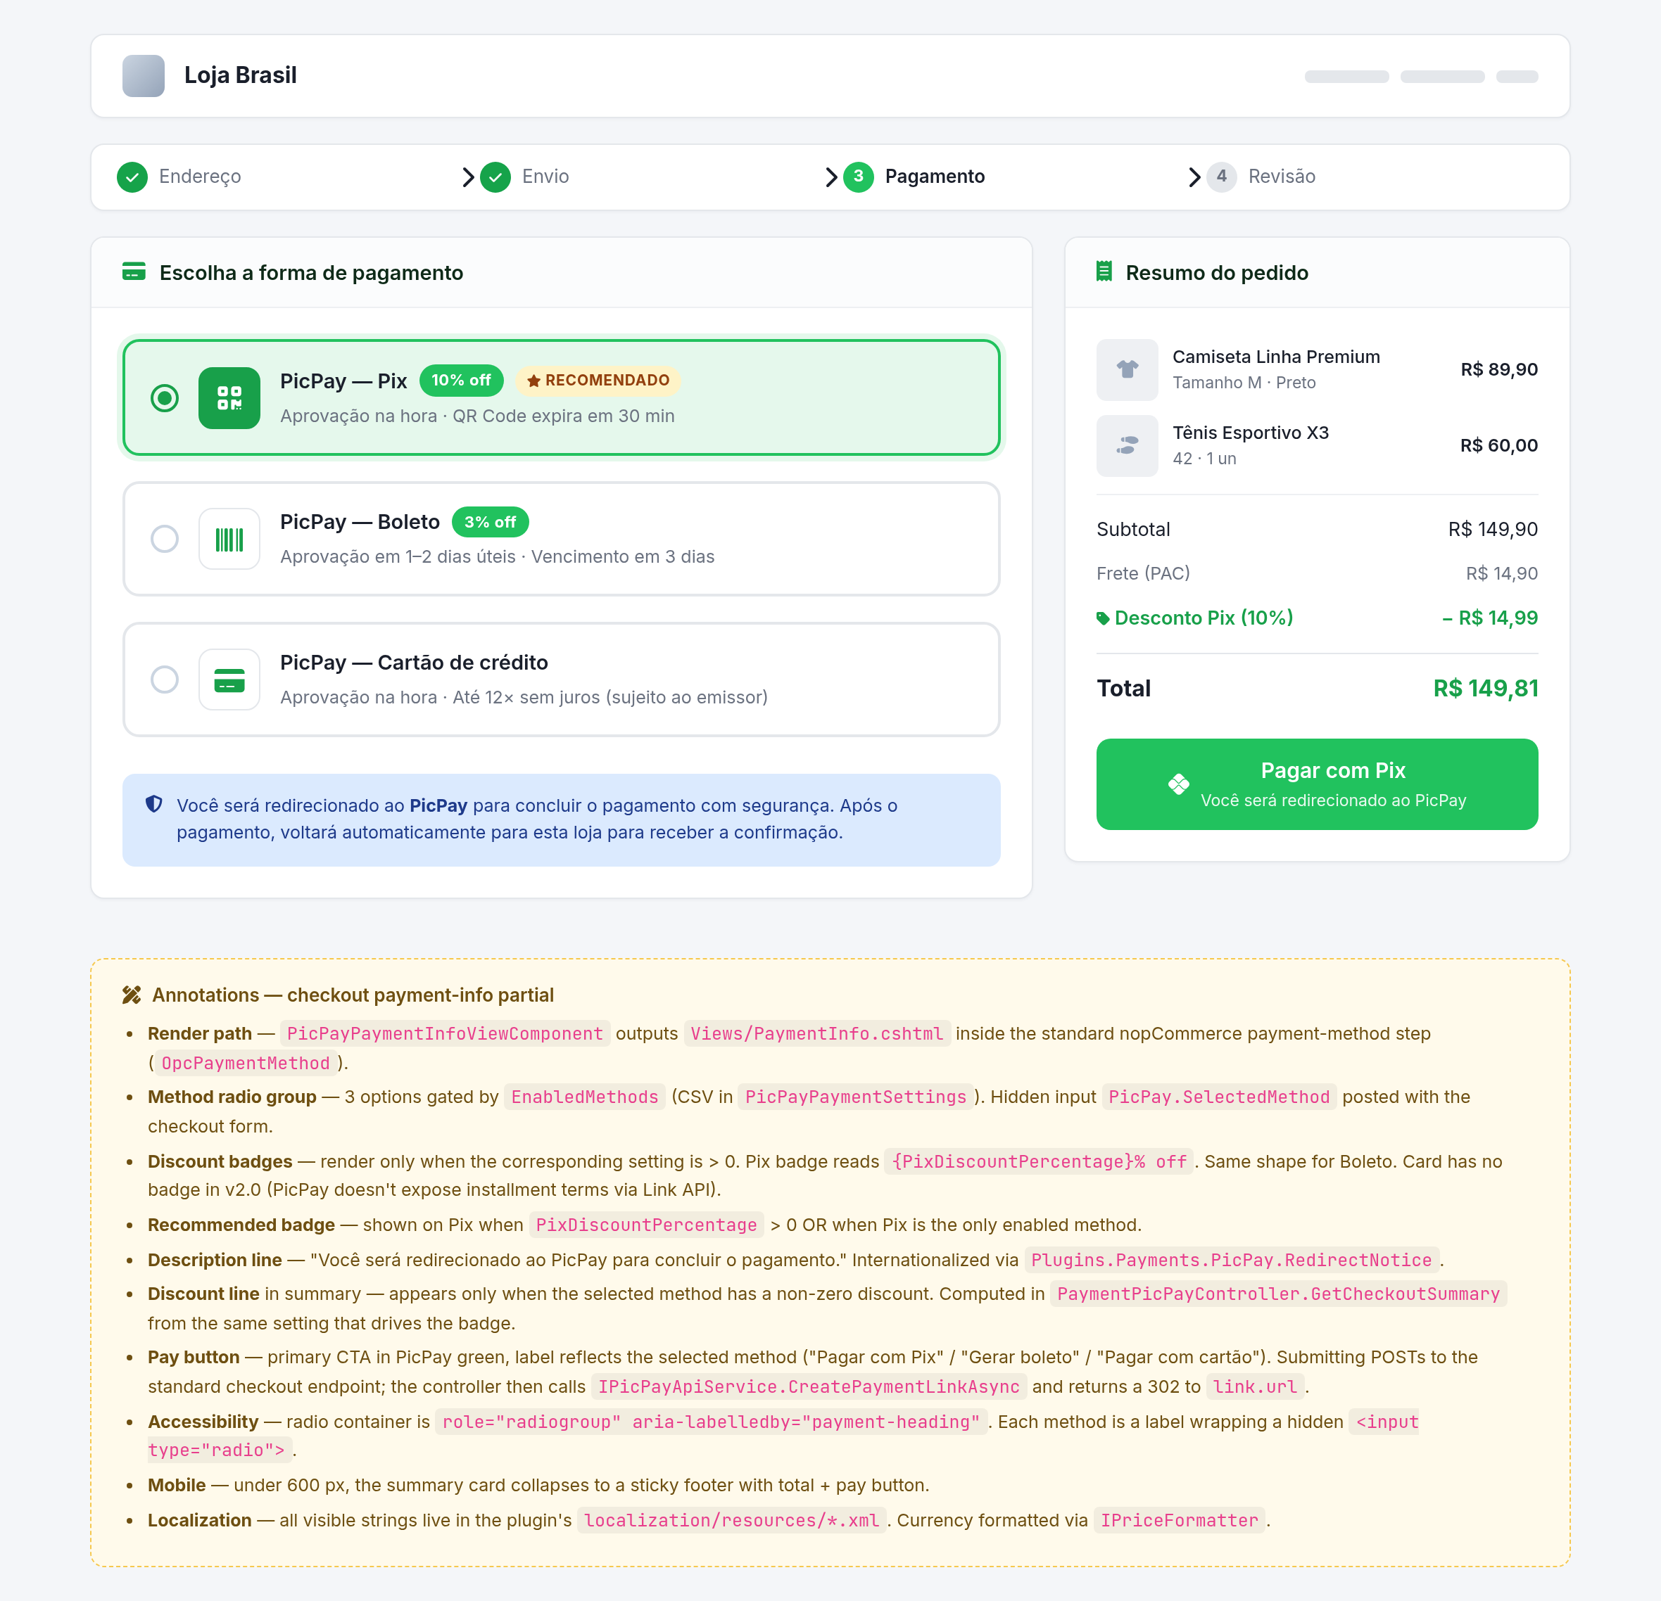Click the chevron arrow after Envio step
The width and height of the screenshot is (1661, 1601).
click(x=830, y=176)
